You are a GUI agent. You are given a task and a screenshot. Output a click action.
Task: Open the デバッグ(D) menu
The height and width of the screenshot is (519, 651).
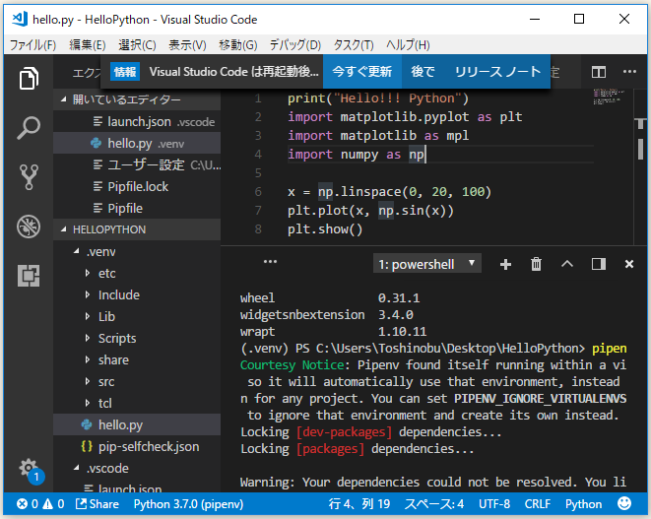295,44
